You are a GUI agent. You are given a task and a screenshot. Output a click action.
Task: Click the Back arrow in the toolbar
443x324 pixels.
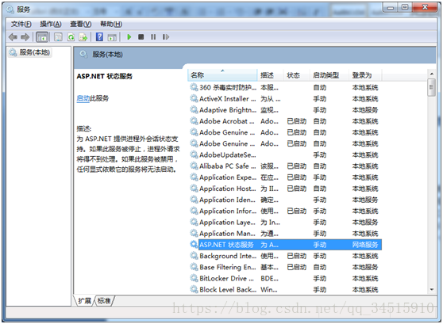tap(13, 37)
